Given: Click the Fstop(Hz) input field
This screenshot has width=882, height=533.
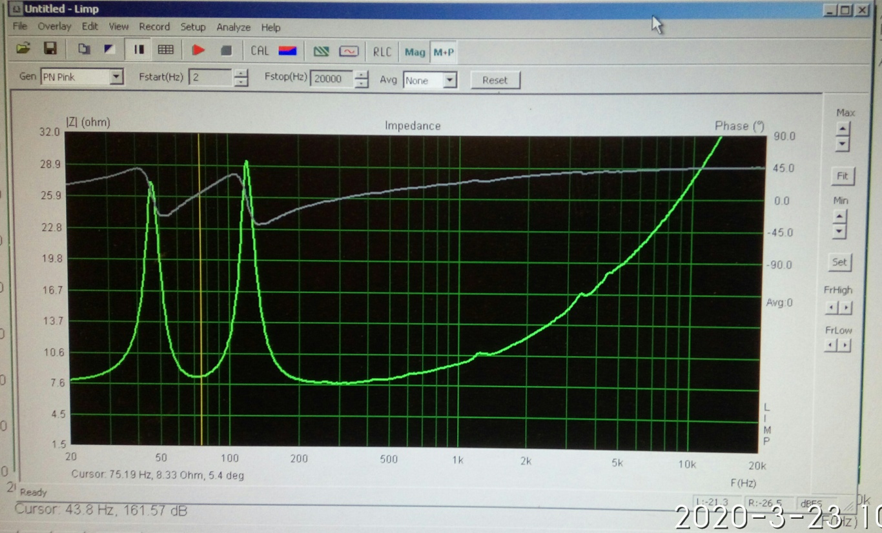Looking at the screenshot, I should coord(331,79).
